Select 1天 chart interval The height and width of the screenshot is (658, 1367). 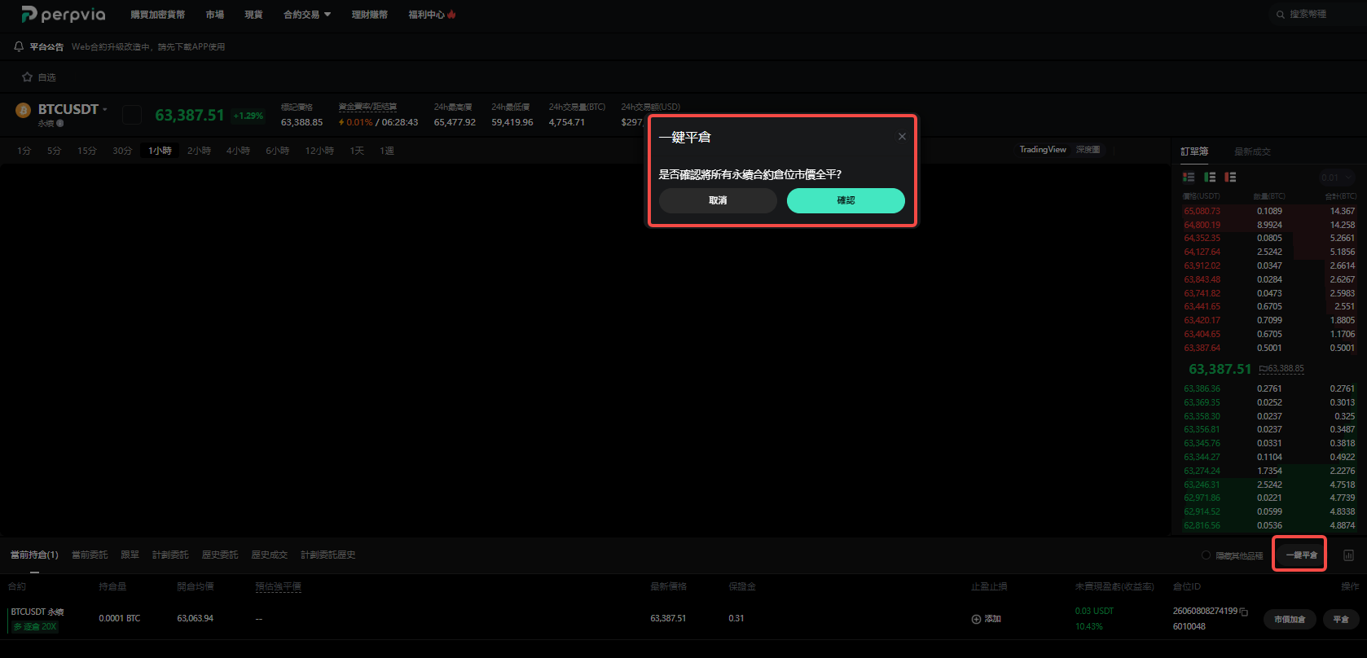point(357,151)
